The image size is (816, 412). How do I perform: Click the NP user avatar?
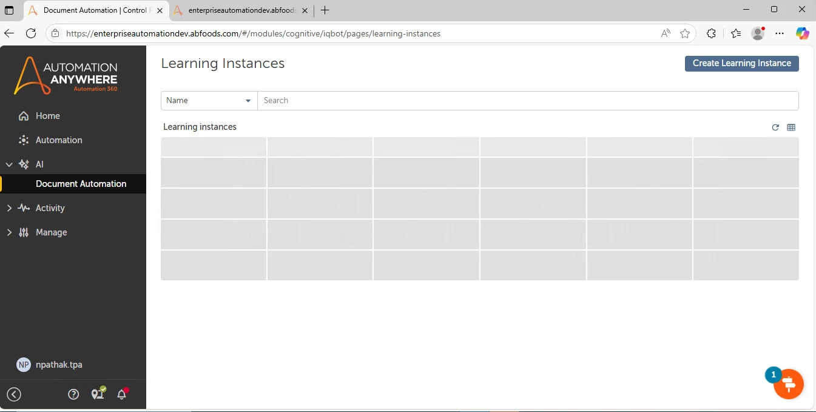tap(24, 365)
